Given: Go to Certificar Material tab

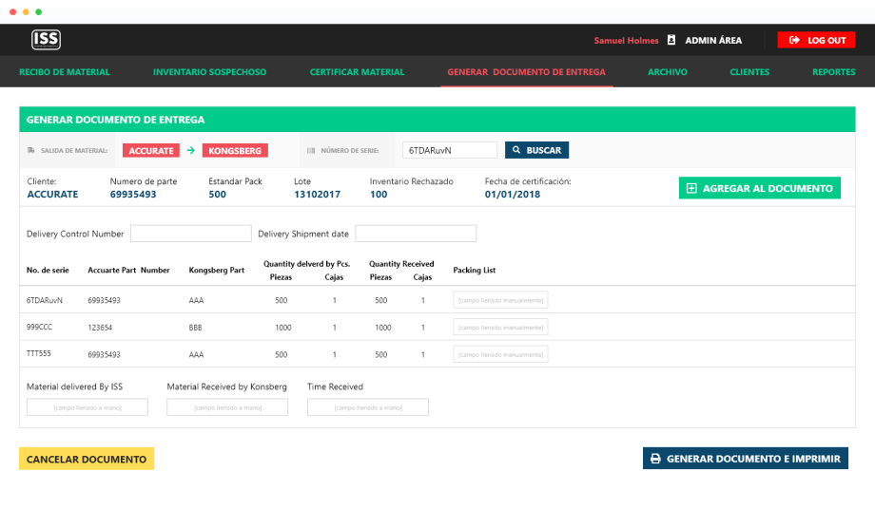Looking at the screenshot, I should [x=358, y=72].
